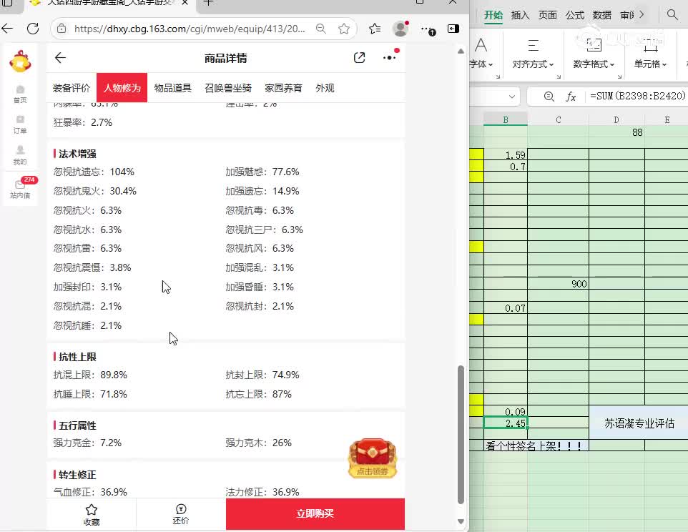This screenshot has height=532, width=688.
Task: Select cell containing 88
Action: click(616, 132)
